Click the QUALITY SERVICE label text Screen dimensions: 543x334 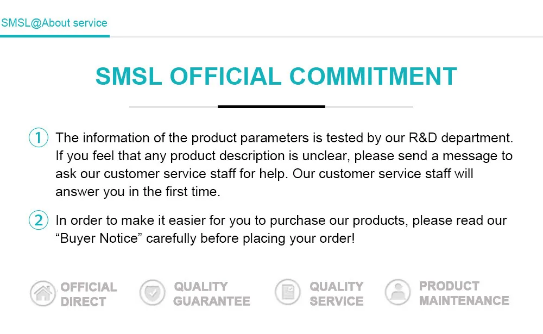click(x=337, y=293)
